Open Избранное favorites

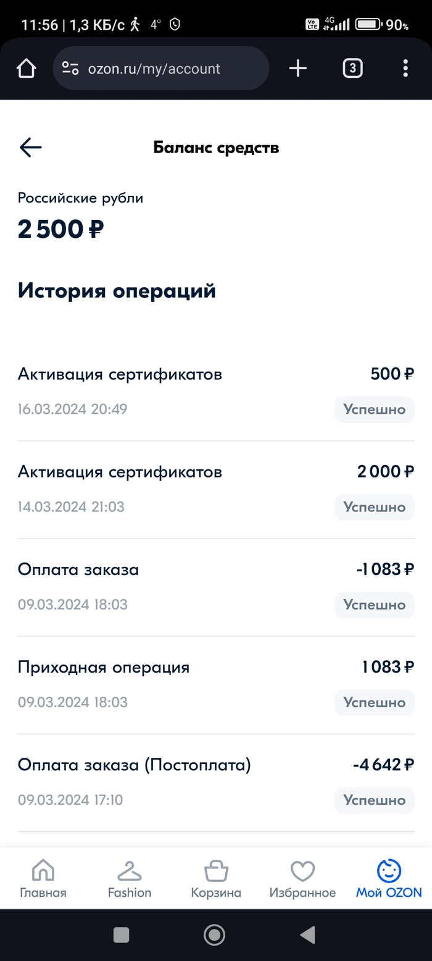coord(302,879)
